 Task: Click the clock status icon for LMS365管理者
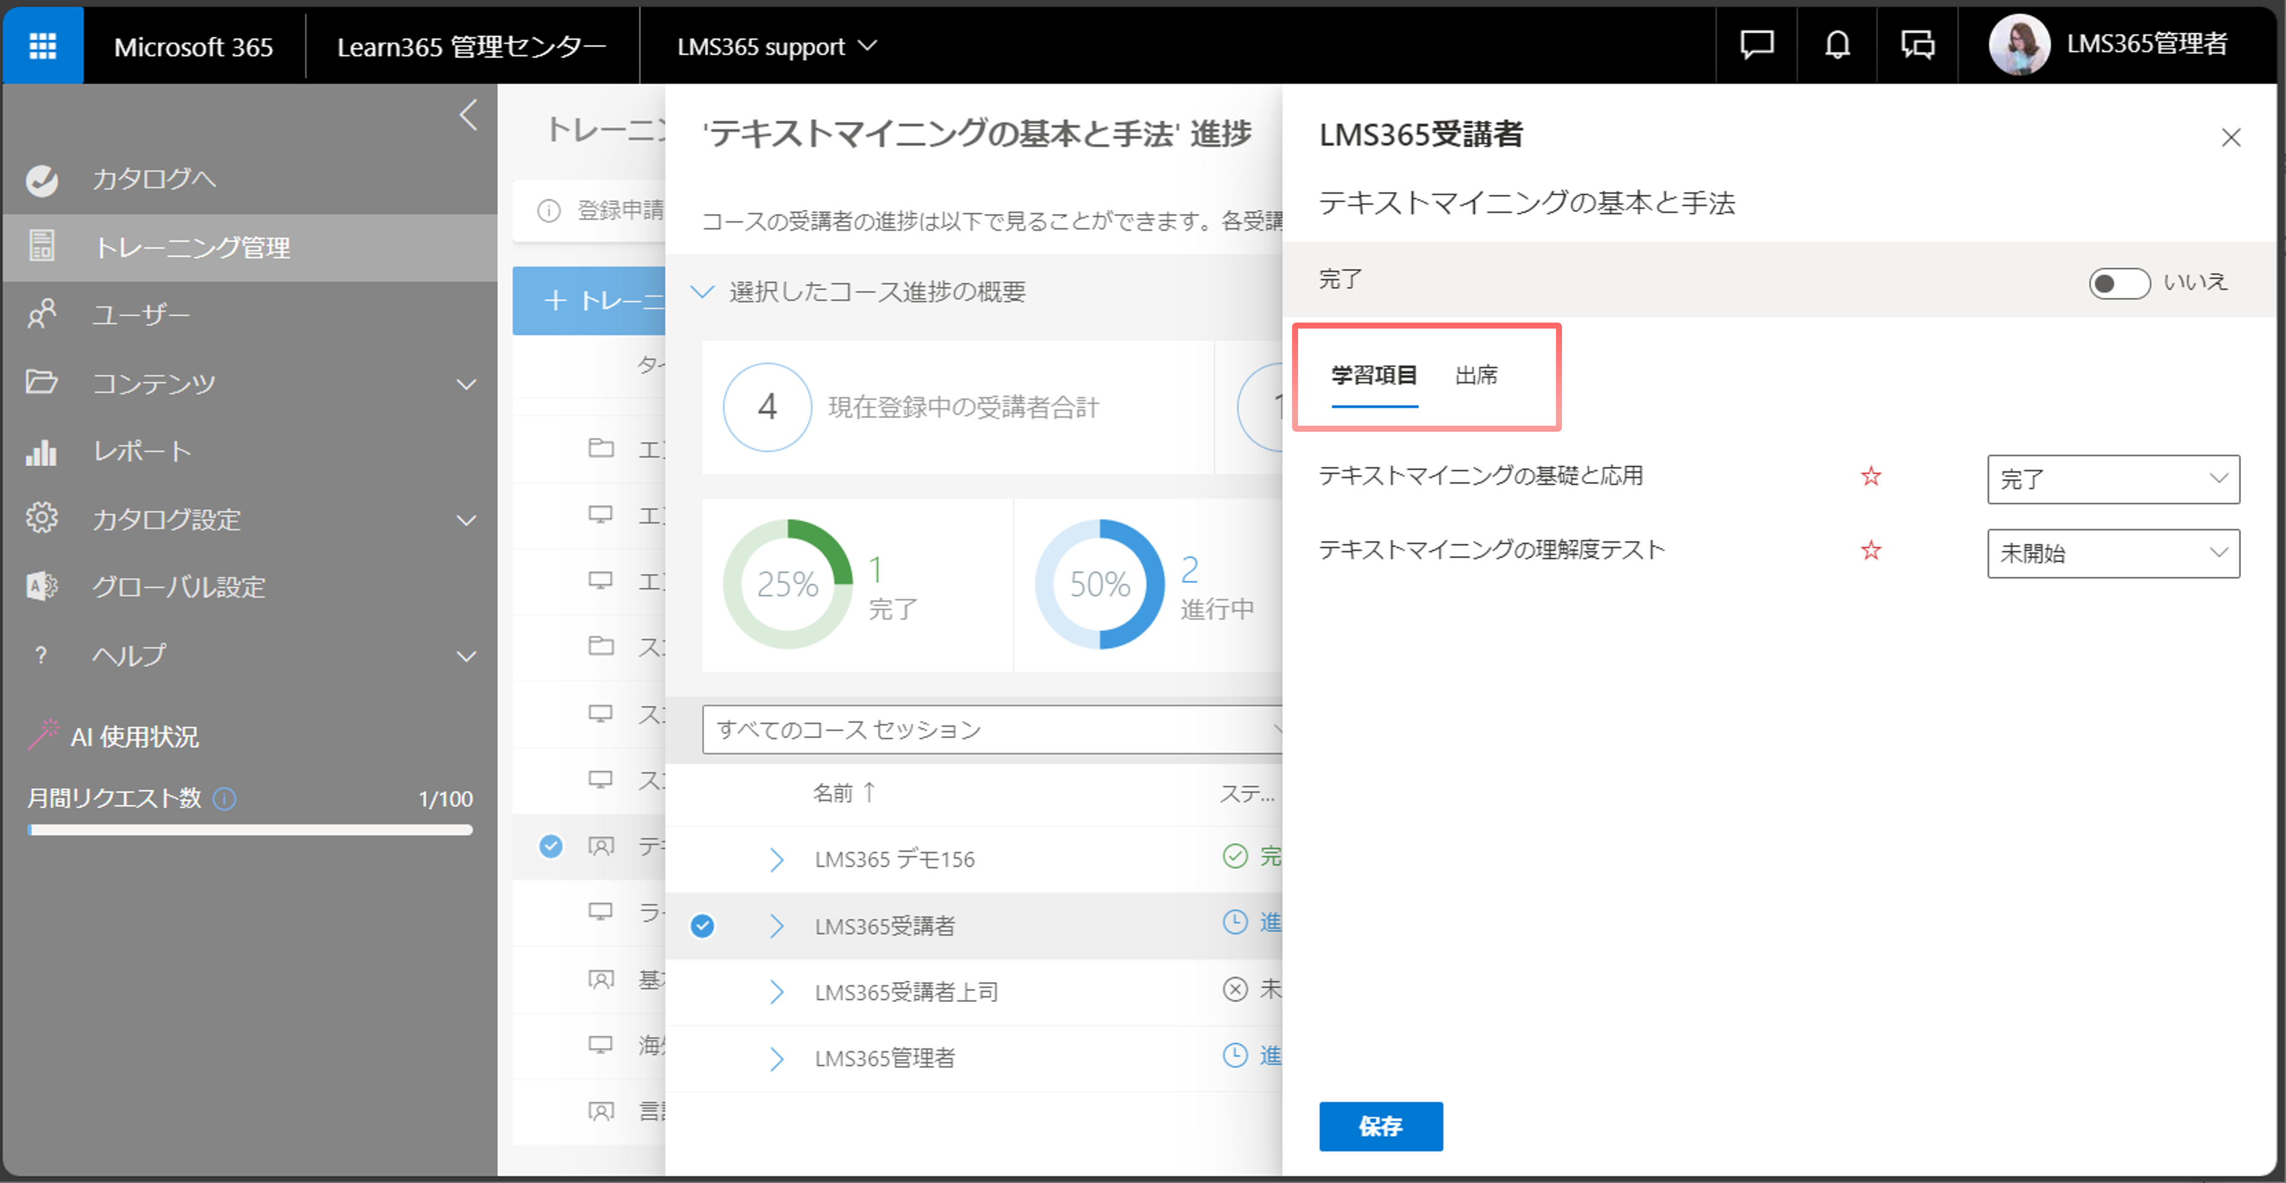(x=1234, y=1055)
